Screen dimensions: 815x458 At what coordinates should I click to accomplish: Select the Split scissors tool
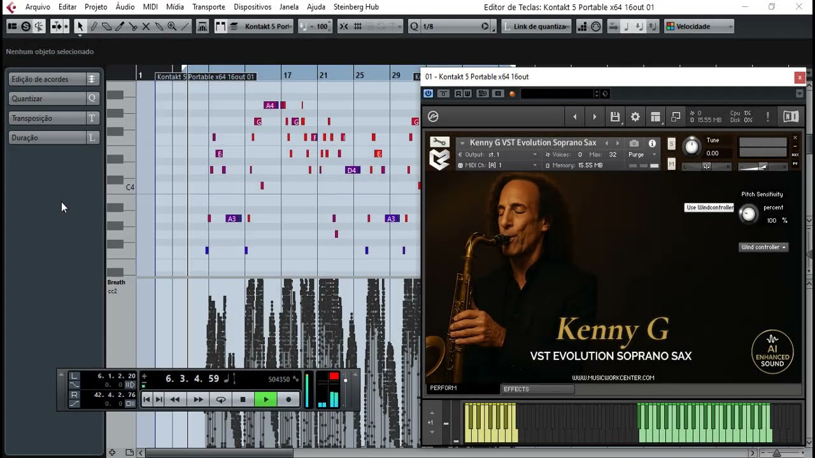point(133,27)
